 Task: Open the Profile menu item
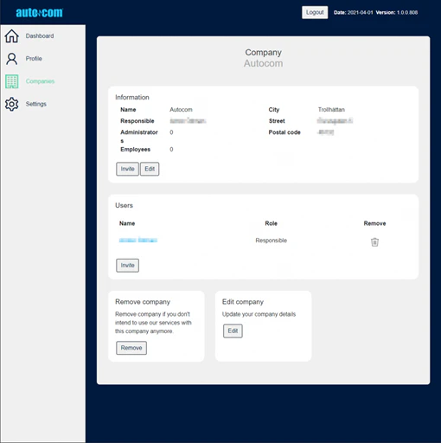click(x=34, y=59)
